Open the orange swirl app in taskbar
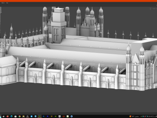157x118 pixels. pyautogui.click(x=63, y=116)
